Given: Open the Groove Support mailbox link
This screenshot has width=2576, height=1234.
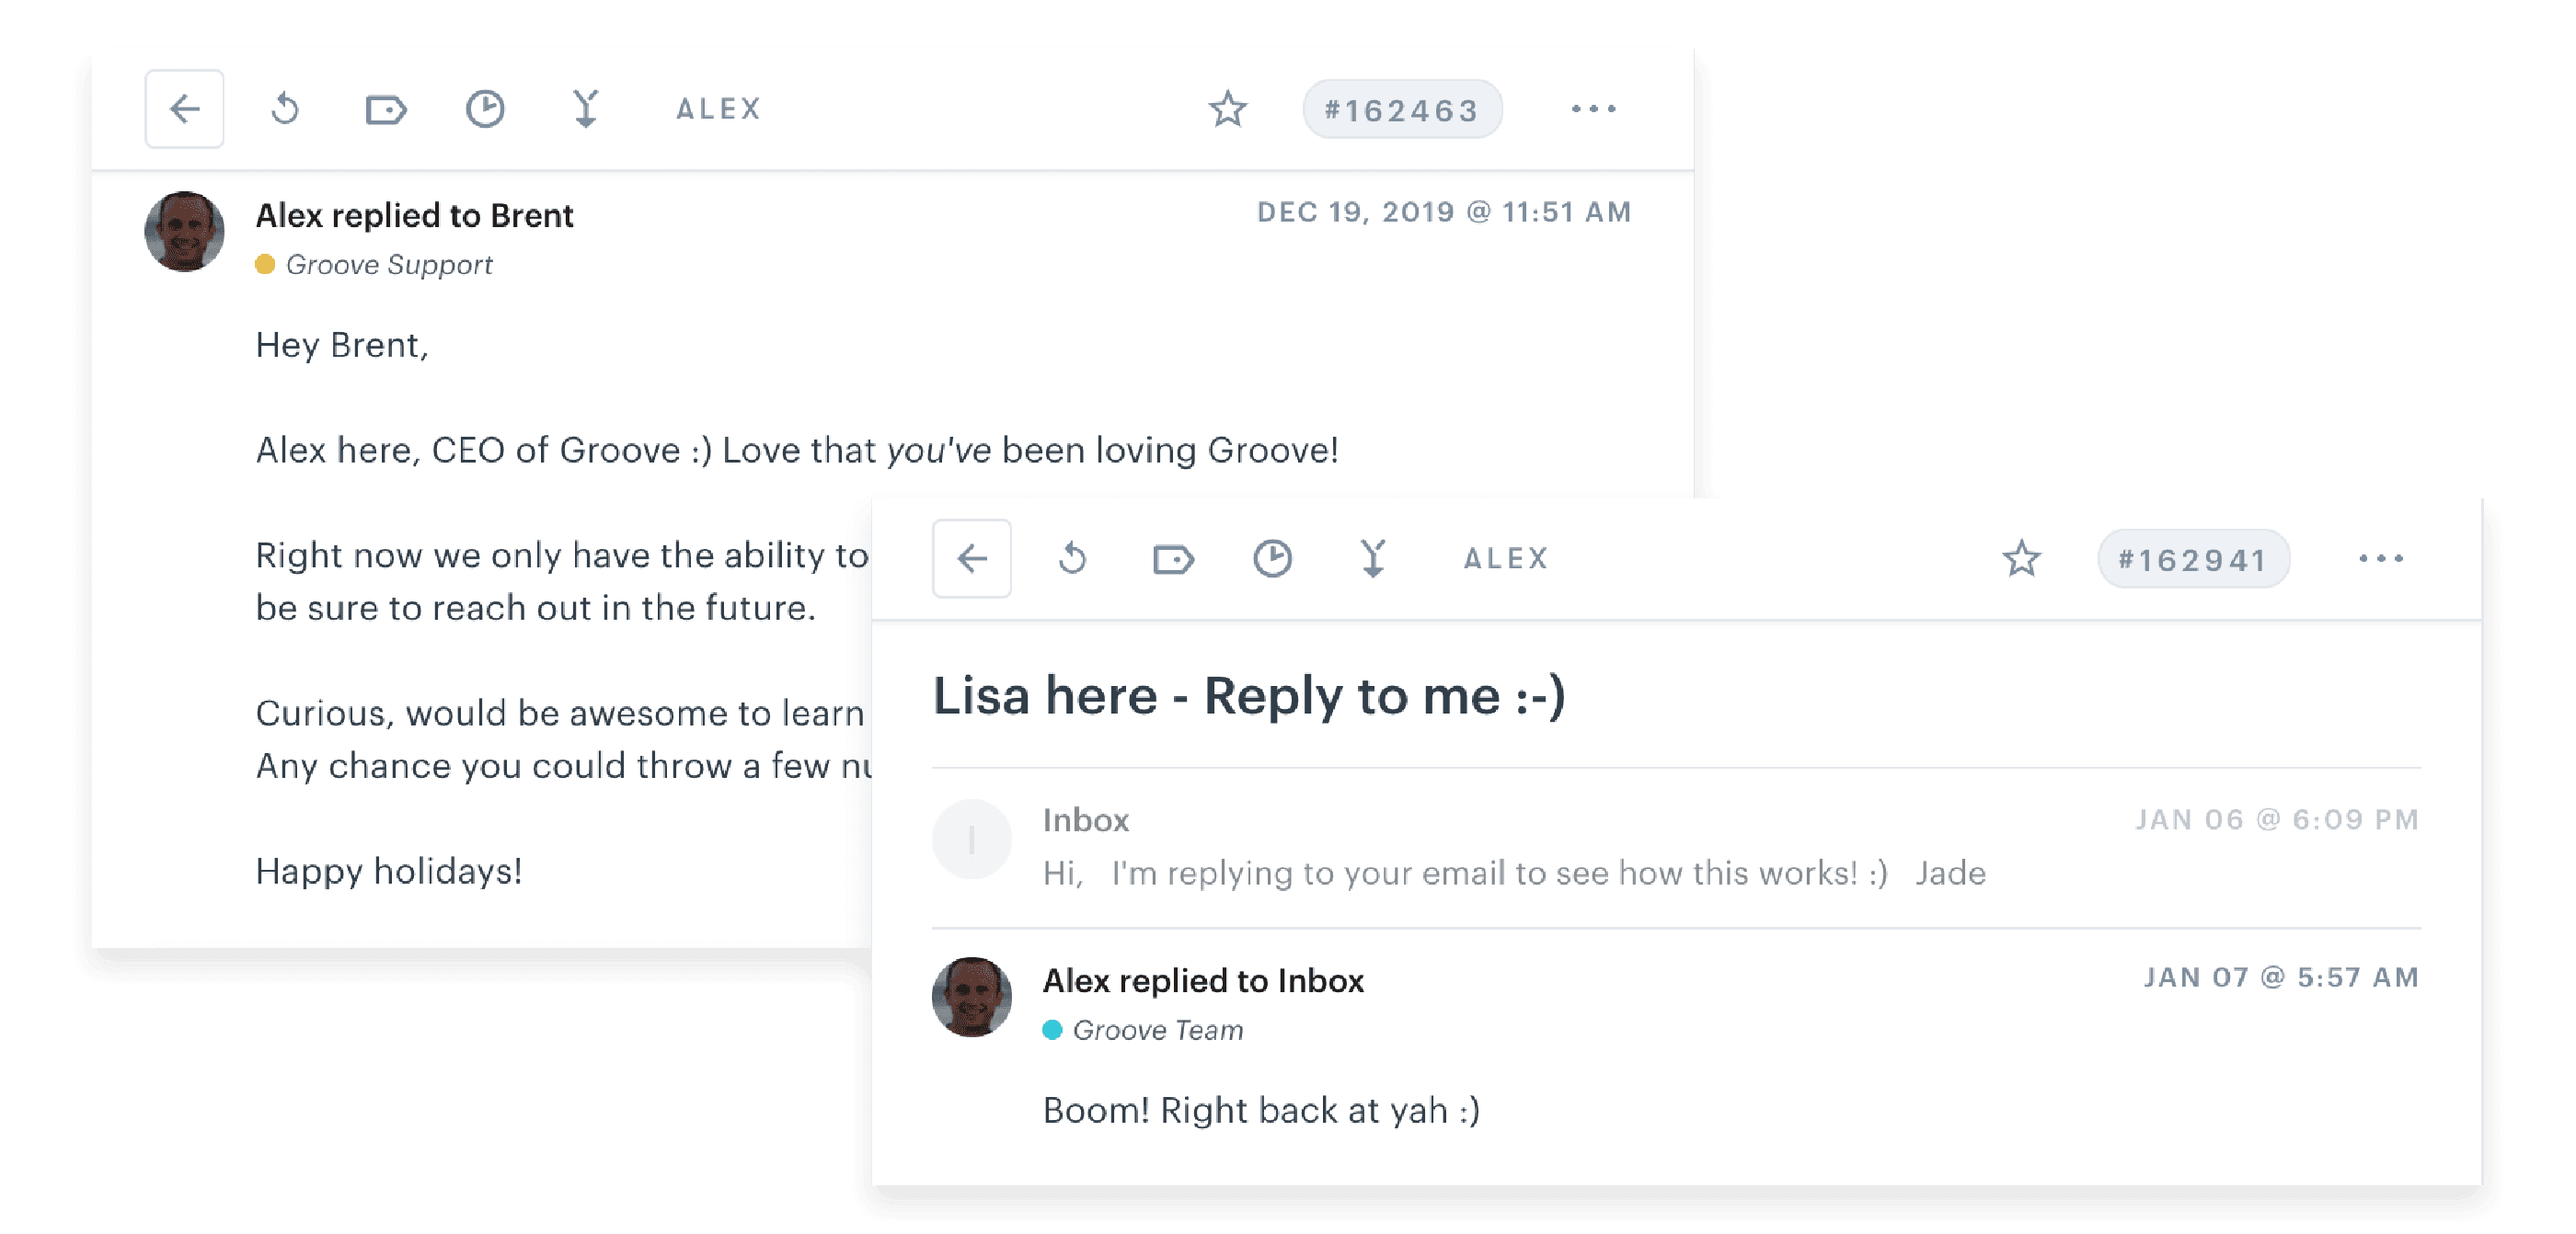Looking at the screenshot, I should click(x=389, y=265).
